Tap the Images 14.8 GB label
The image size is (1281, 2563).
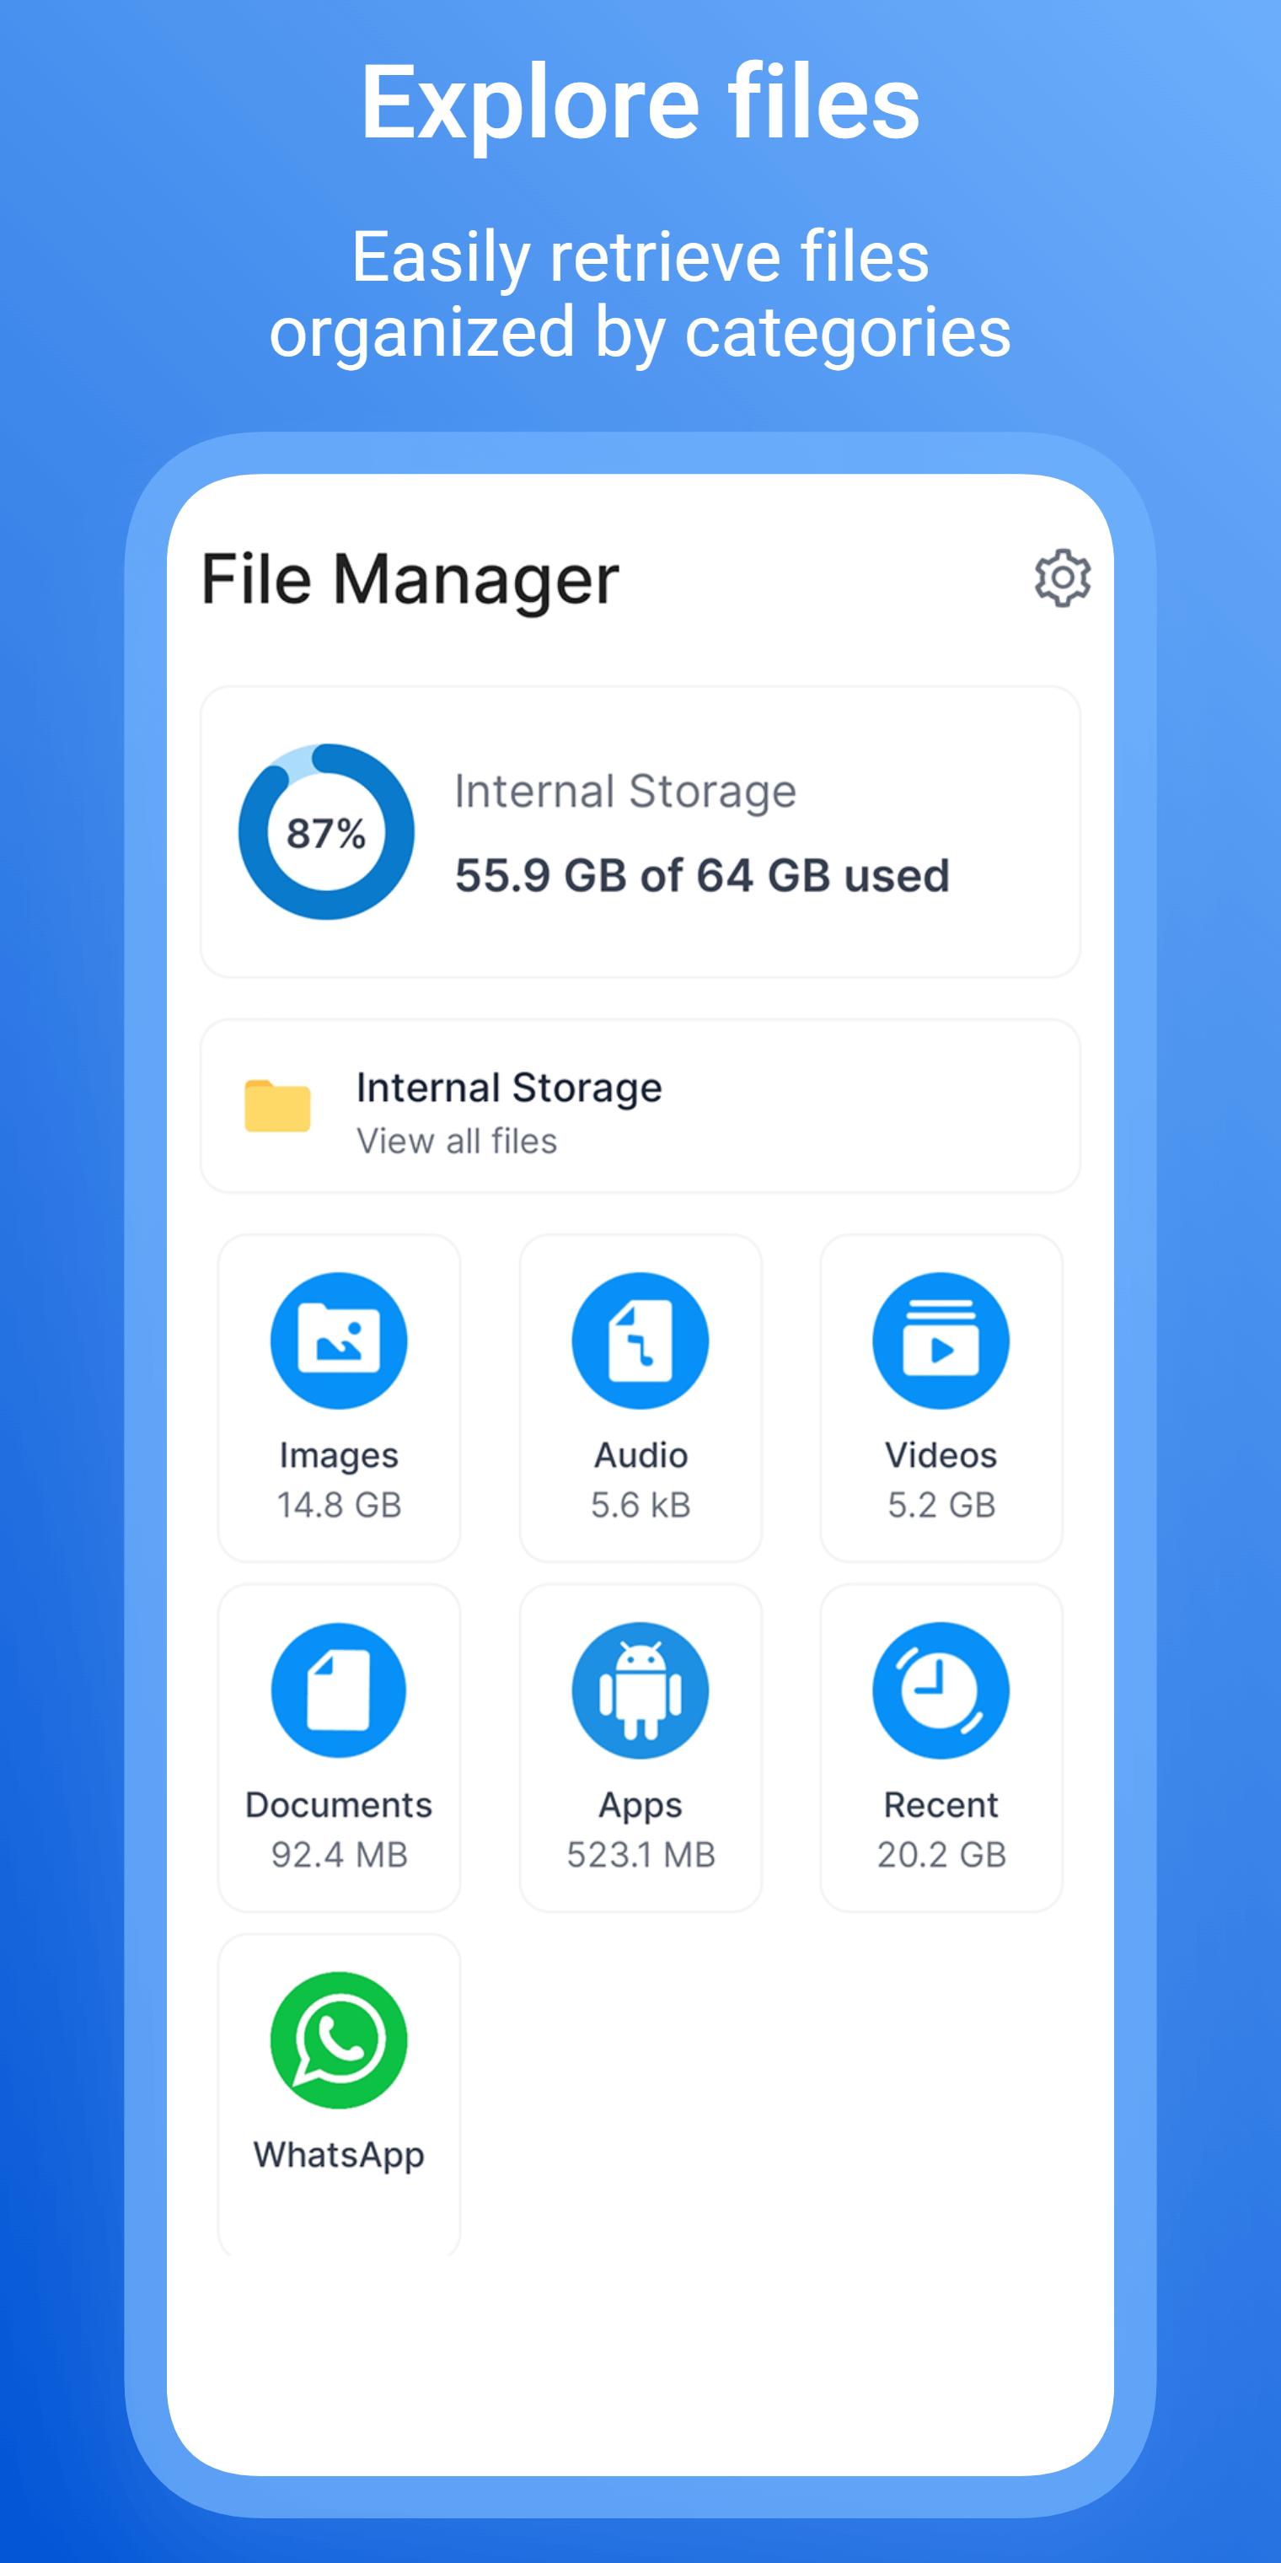click(x=339, y=1480)
